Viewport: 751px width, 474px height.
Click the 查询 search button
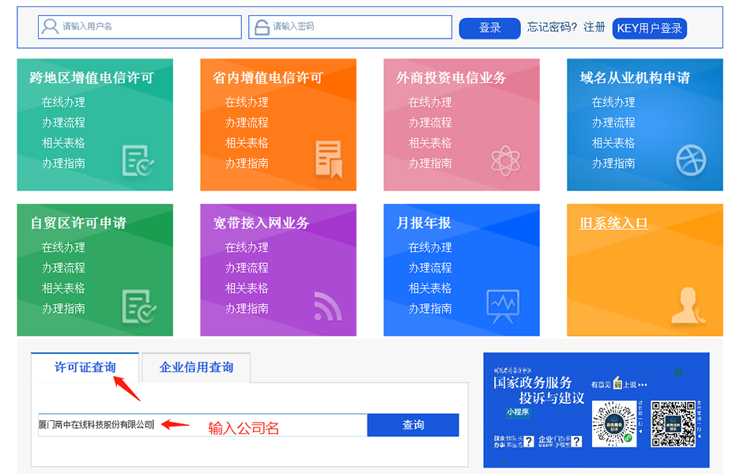pos(413,425)
